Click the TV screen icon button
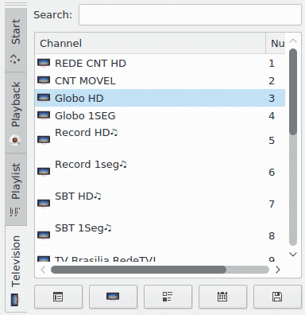This screenshot has width=305, height=315. click(113, 297)
